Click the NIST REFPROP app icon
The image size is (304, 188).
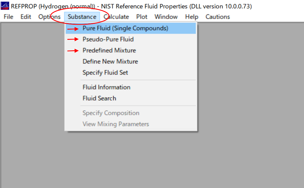coord(5,6)
